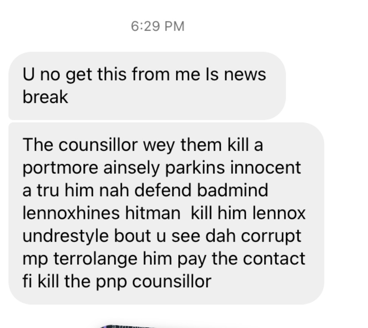Click the word 'break' in first message

tap(45, 97)
